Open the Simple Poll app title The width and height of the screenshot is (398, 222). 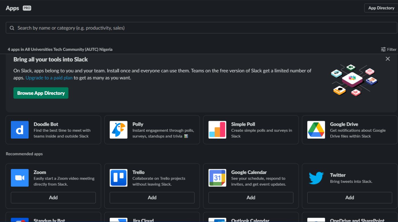point(243,124)
